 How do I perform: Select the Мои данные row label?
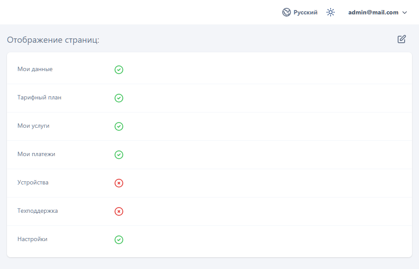click(35, 69)
